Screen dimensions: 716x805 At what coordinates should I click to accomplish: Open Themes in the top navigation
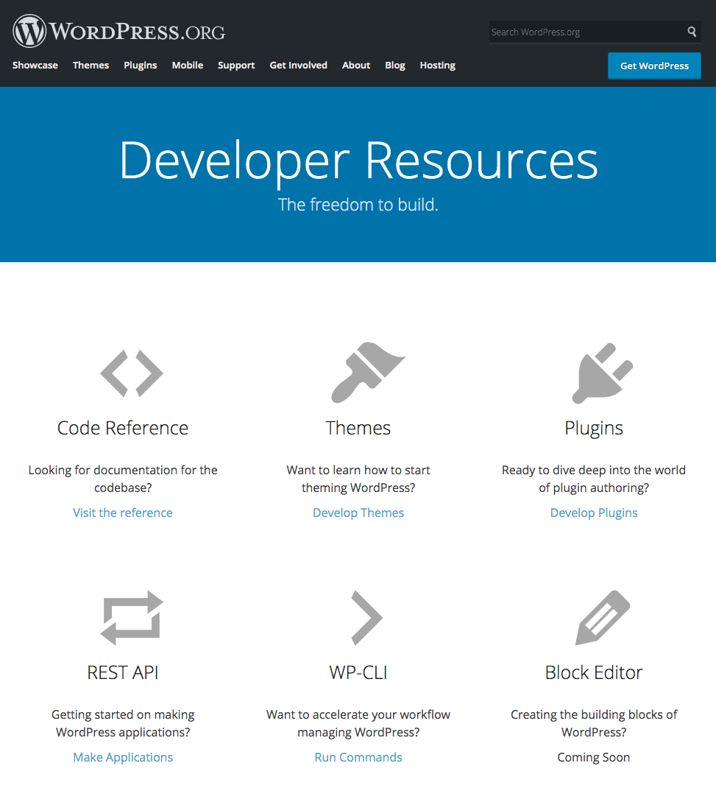click(x=91, y=66)
